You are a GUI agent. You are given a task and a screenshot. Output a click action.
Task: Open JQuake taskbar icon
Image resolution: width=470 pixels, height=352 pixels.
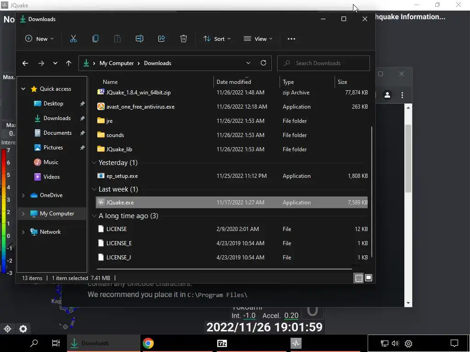296,343
